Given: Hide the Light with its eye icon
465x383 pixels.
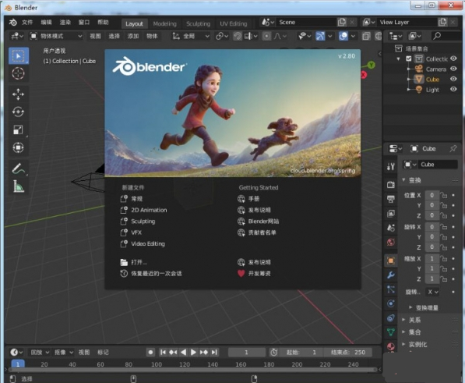Looking at the screenshot, I should [453, 89].
